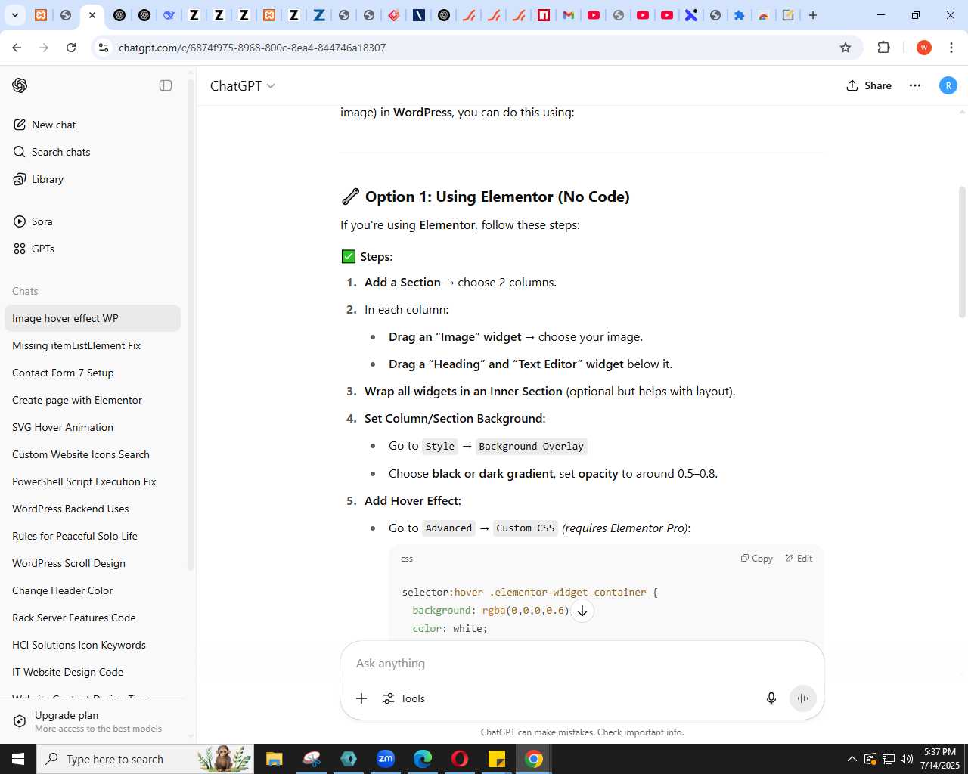
Task: Toggle the sidebar collapse icon
Action: point(166,85)
